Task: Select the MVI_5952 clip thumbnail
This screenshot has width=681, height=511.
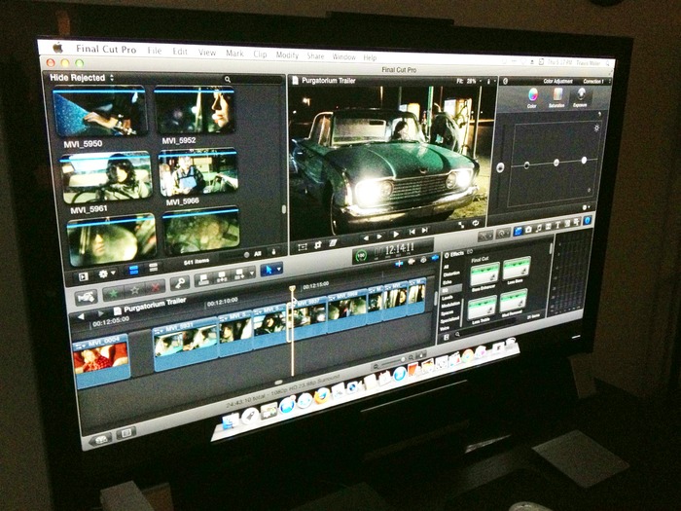Action: click(195, 110)
